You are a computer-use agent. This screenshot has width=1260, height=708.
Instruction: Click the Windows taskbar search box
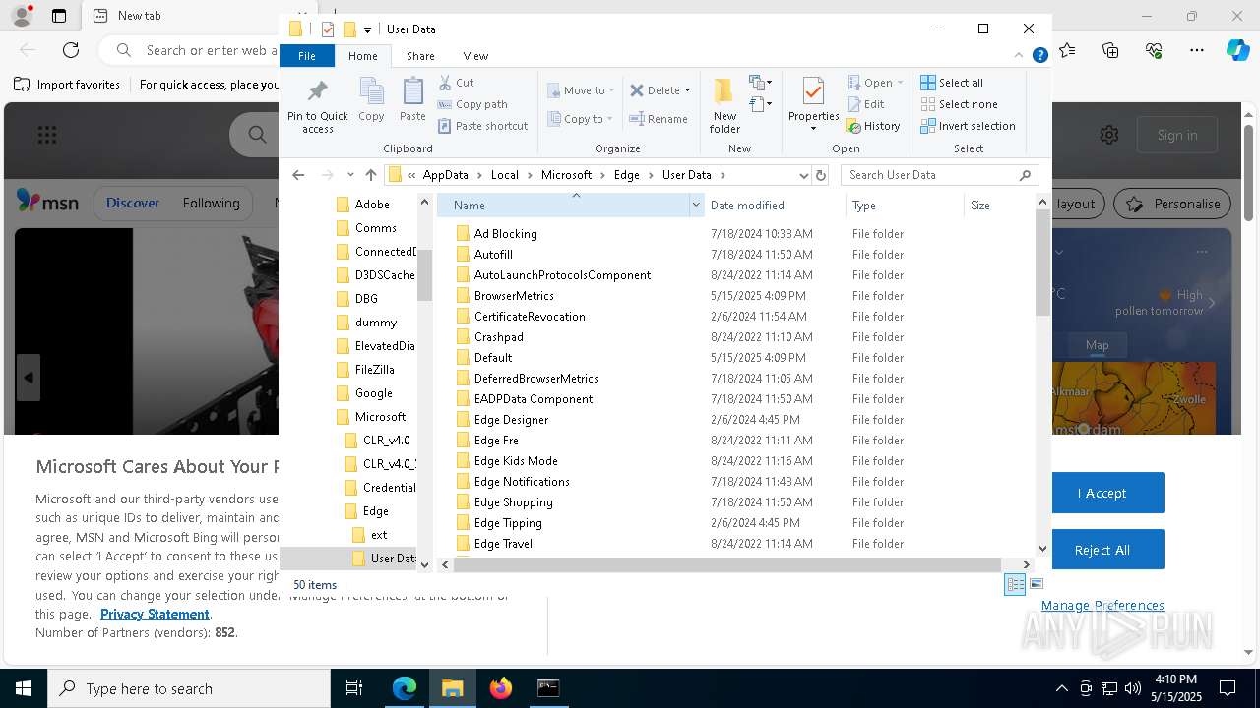click(x=189, y=688)
